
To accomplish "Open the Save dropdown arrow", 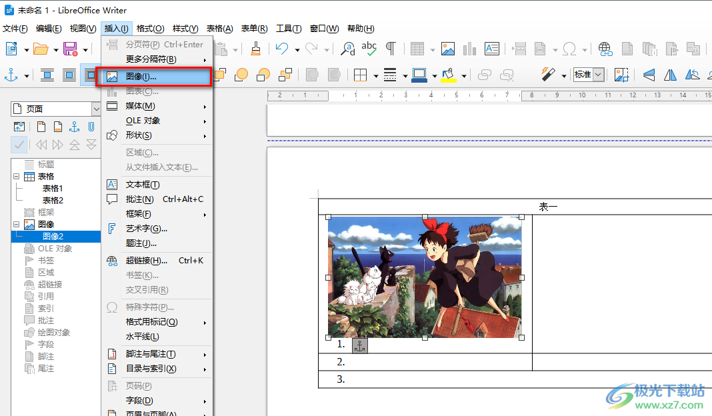I will coord(85,49).
